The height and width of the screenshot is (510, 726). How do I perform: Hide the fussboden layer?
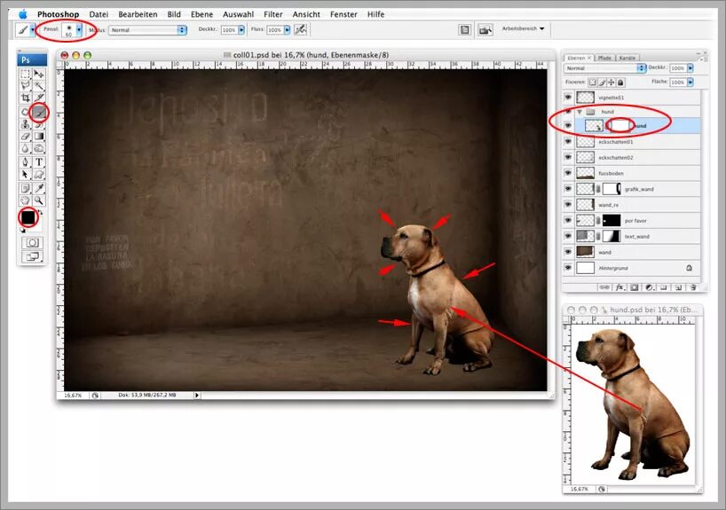pyautogui.click(x=568, y=173)
